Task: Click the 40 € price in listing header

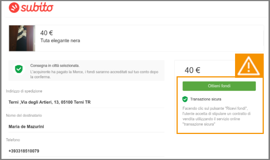Action: tap(46, 33)
